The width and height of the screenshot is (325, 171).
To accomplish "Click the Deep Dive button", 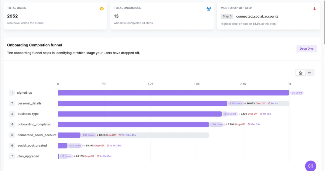I will click(x=307, y=49).
